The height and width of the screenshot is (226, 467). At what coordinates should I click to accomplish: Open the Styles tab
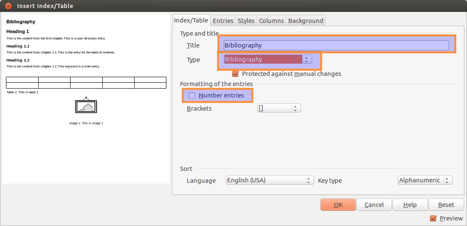[x=246, y=21]
